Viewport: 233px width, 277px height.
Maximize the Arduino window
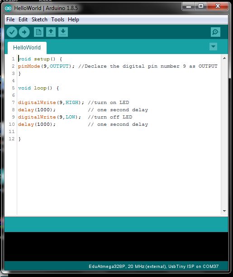click(x=201, y=6)
